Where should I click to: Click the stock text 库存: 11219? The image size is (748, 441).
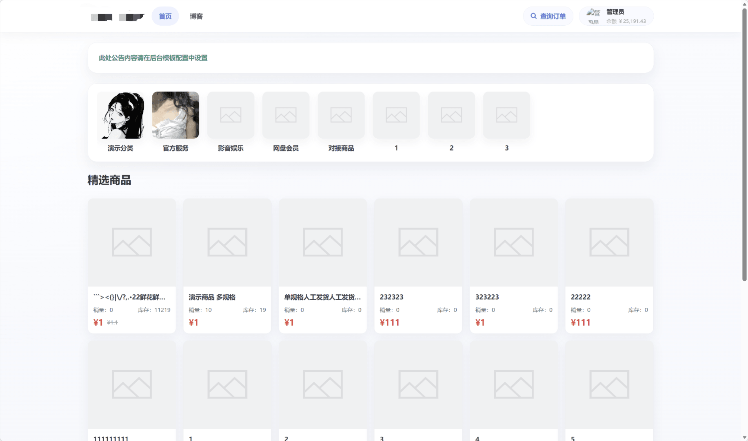154,310
